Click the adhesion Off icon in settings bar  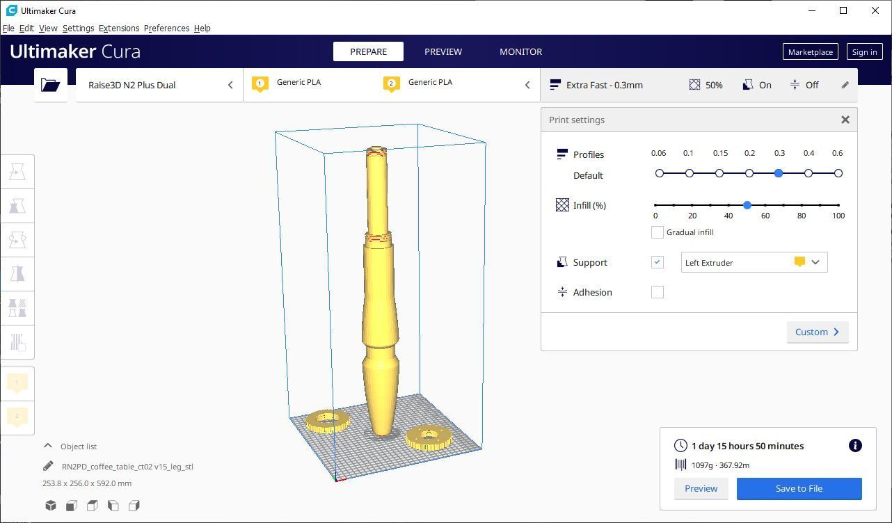tap(795, 85)
